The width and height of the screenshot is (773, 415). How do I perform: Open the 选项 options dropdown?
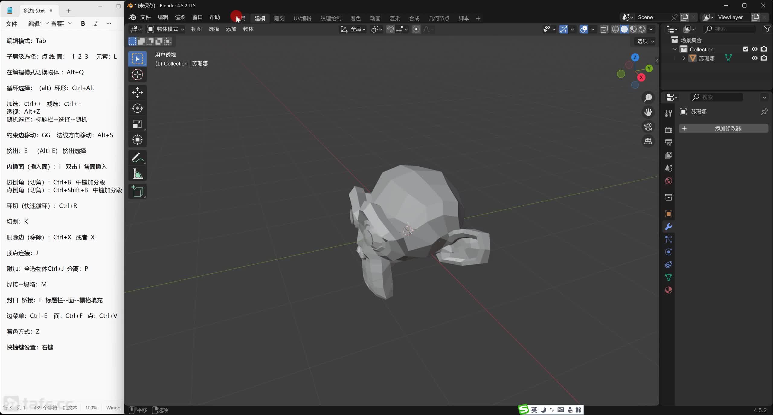click(x=645, y=41)
